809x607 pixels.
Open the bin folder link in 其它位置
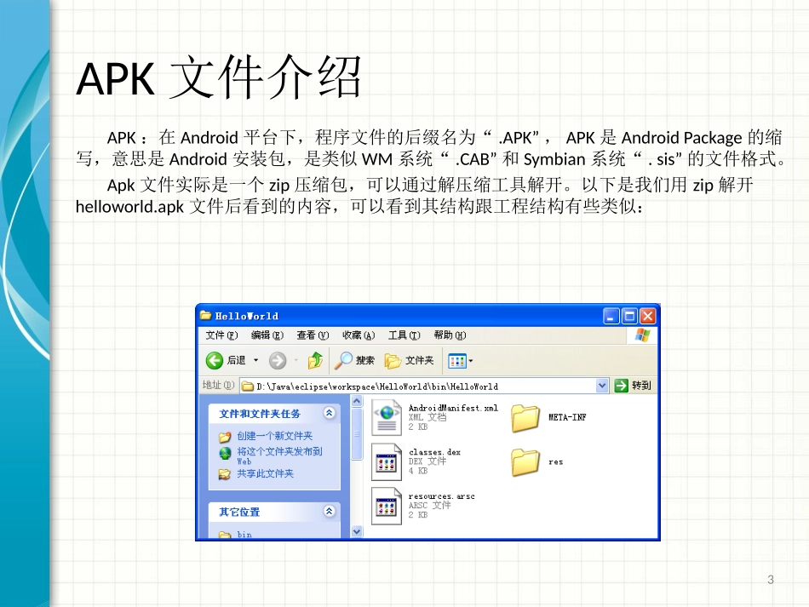[244, 535]
